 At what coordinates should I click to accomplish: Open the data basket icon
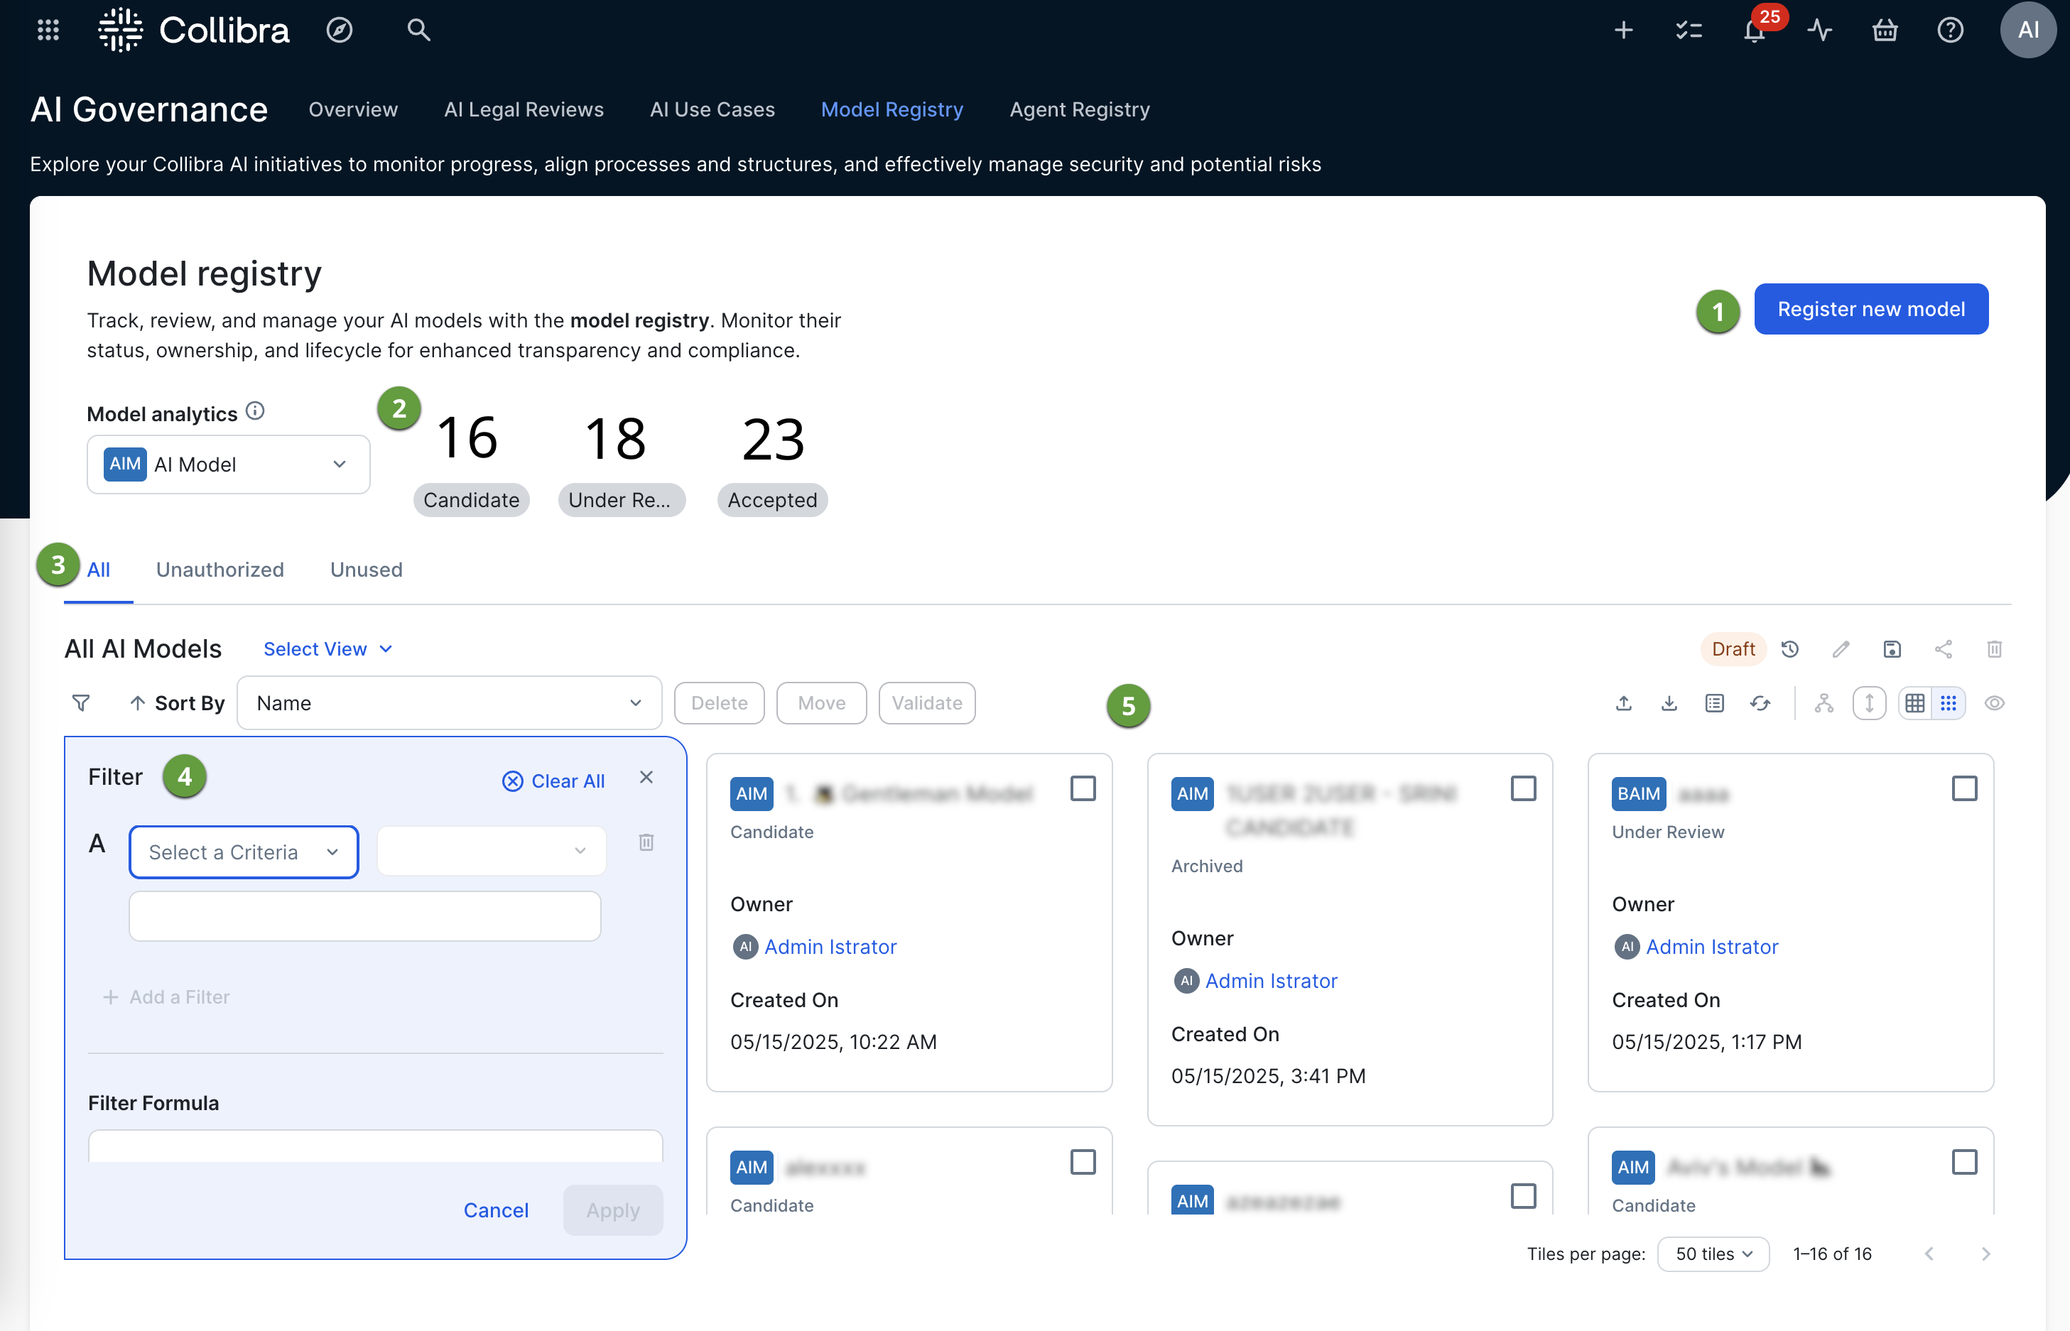(x=1885, y=31)
